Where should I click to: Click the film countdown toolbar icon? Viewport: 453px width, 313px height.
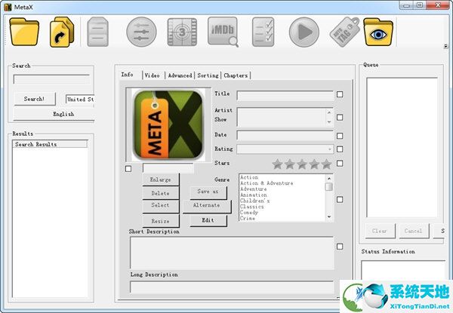coord(182,32)
